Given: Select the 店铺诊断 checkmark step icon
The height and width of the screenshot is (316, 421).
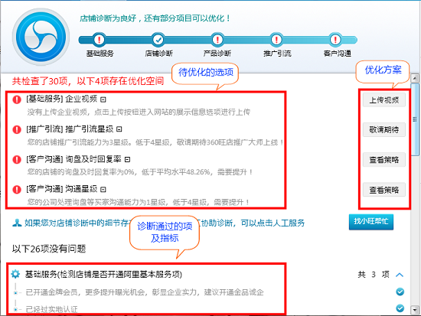Looking at the screenshot, I should click(x=158, y=40).
